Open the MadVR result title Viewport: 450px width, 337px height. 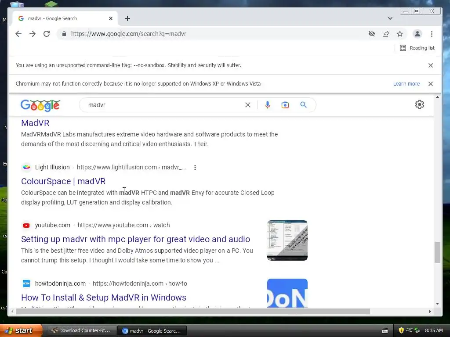click(x=35, y=123)
